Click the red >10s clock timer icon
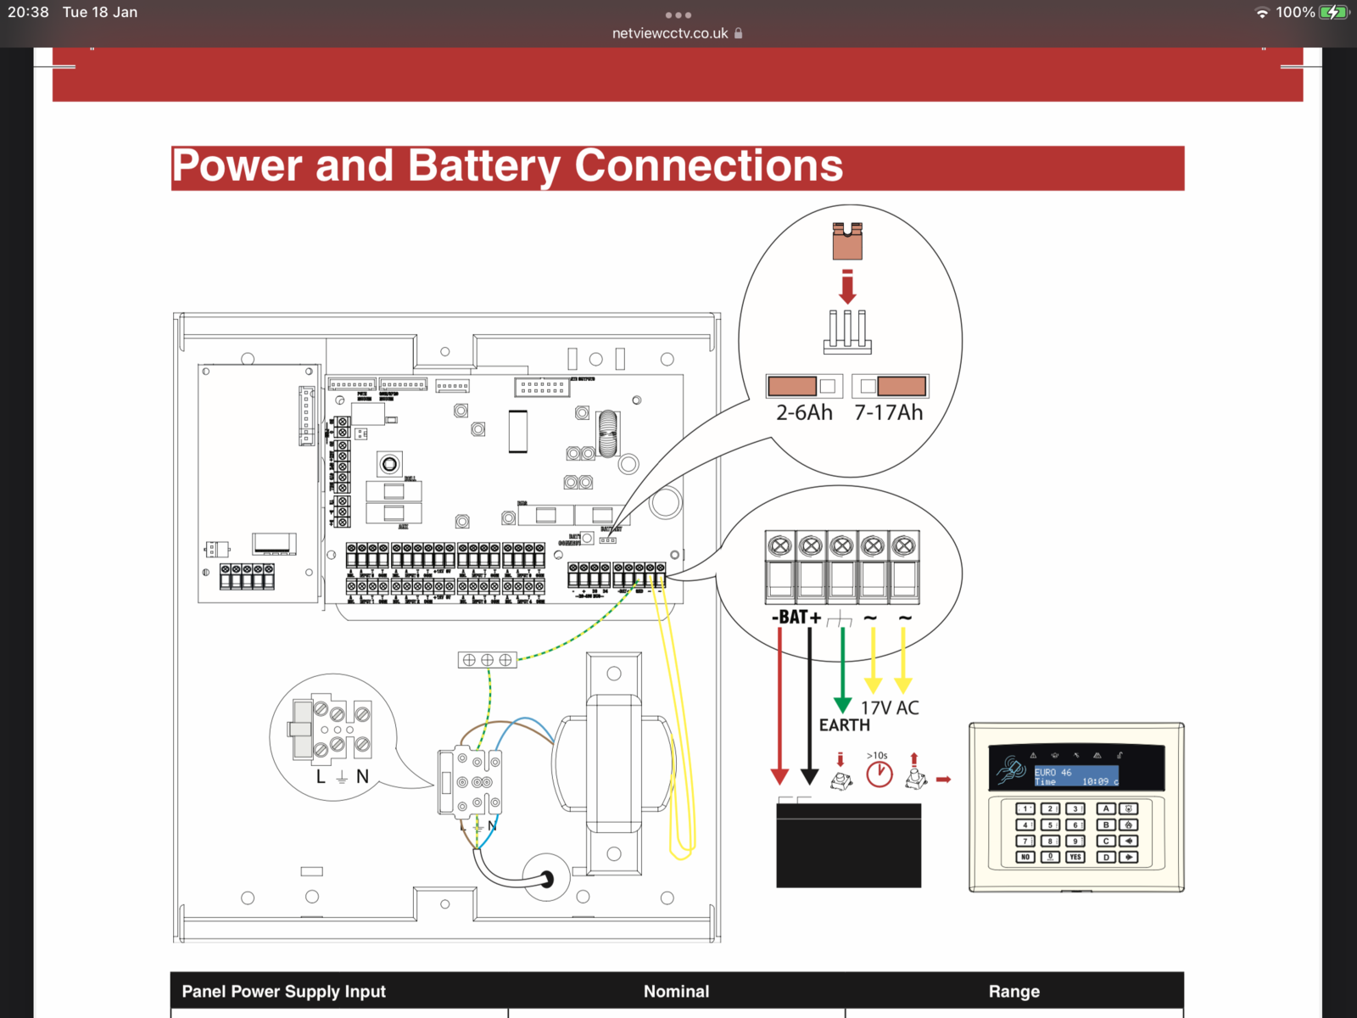Screen dimensions: 1357x1018 point(879,773)
